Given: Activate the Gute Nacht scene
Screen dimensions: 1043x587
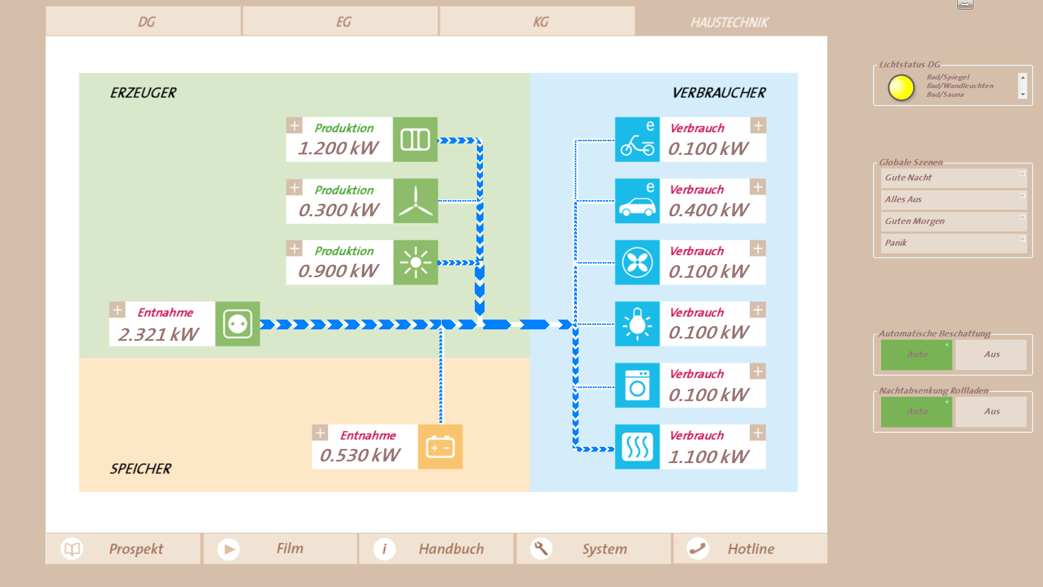Looking at the screenshot, I should click(953, 178).
